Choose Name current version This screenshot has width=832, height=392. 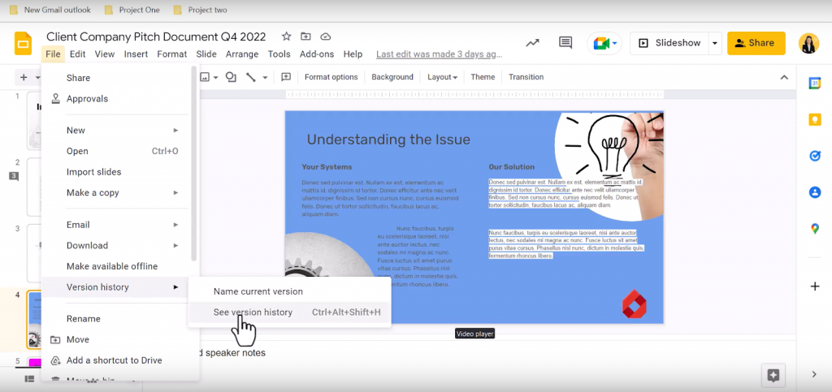[290, 291]
